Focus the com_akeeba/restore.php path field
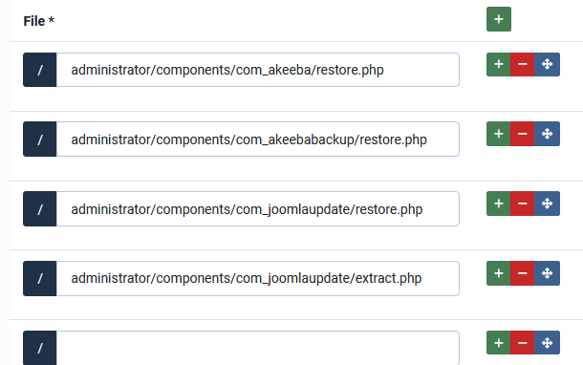 pos(258,70)
